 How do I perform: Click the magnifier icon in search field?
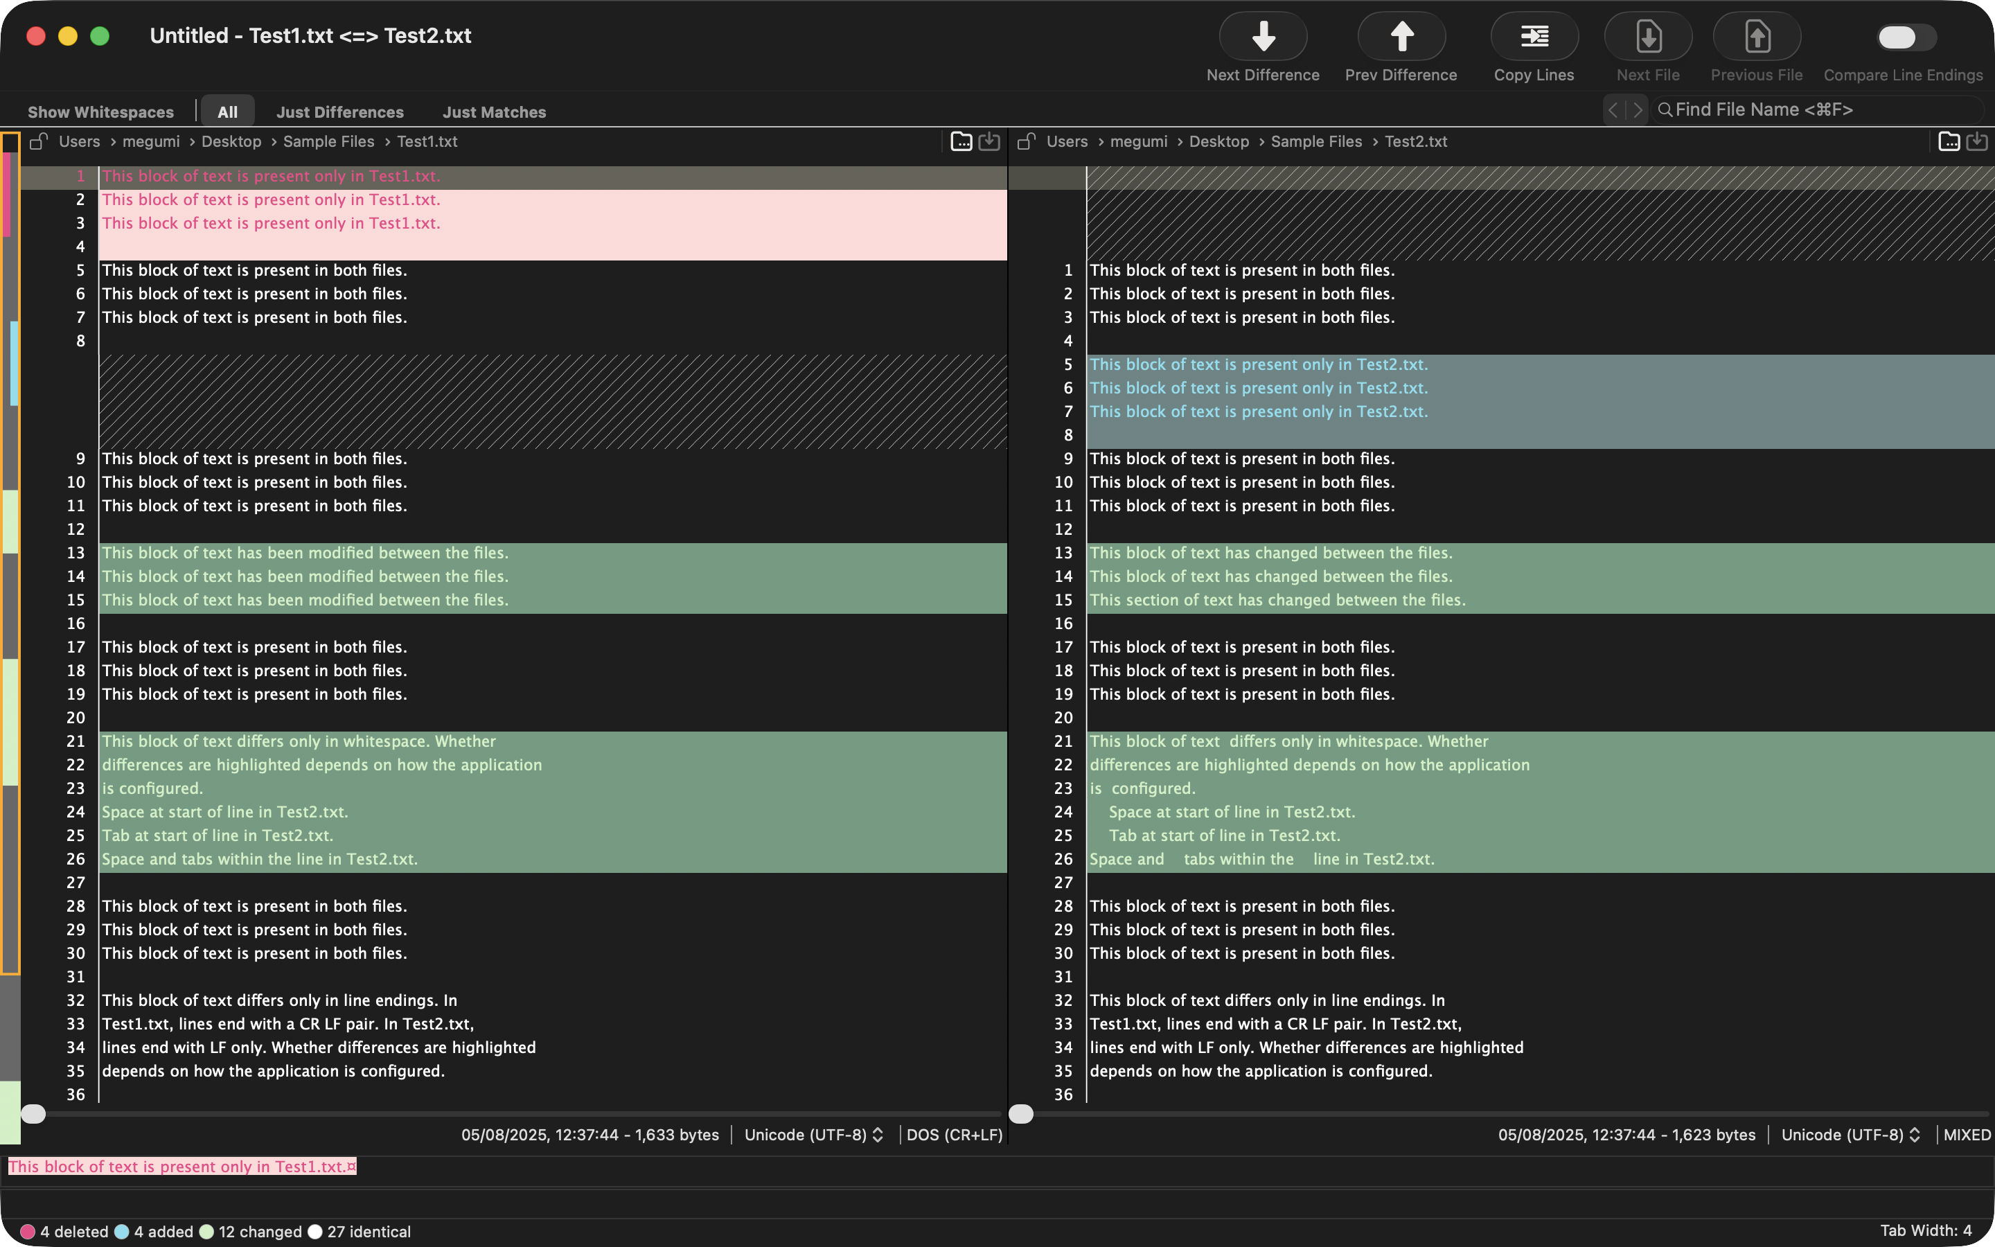pyautogui.click(x=1665, y=109)
